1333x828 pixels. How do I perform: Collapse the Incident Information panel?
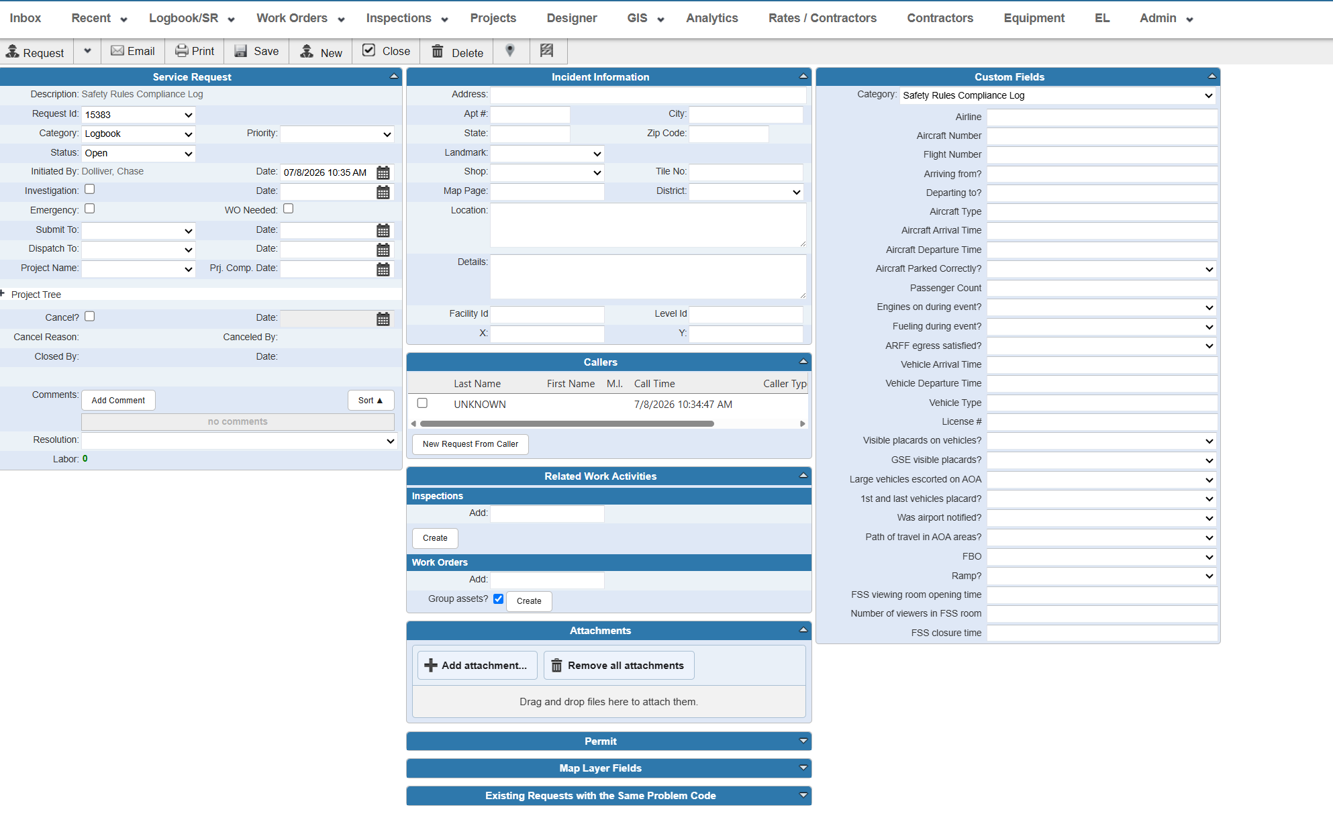(x=803, y=76)
